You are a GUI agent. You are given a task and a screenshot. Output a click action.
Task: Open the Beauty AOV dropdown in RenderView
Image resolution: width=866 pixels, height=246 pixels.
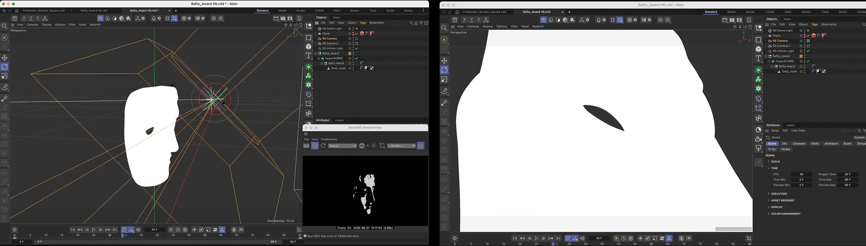342,146
